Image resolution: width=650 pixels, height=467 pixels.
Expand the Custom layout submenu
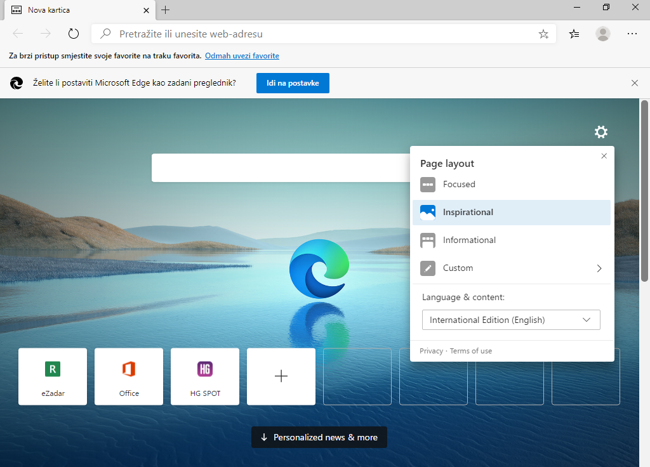point(511,268)
